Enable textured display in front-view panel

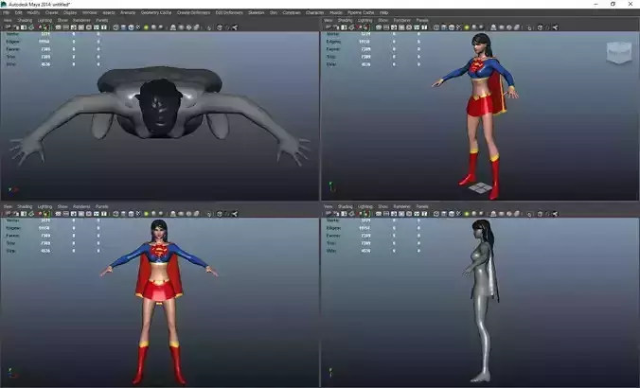[138, 213]
